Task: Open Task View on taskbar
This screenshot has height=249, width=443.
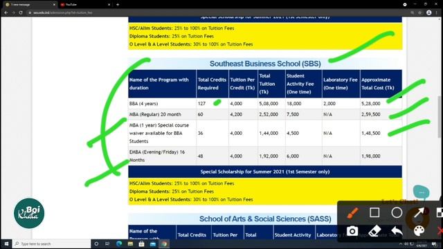Action: click(x=107, y=243)
